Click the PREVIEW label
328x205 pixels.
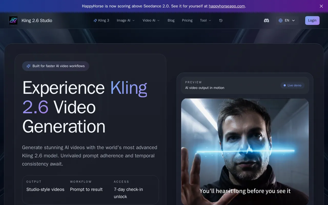click(194, 82)
